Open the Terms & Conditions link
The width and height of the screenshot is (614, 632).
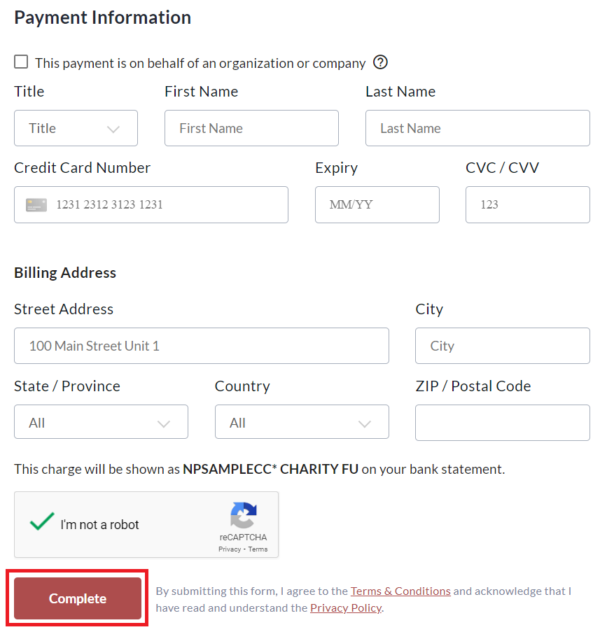400,591
